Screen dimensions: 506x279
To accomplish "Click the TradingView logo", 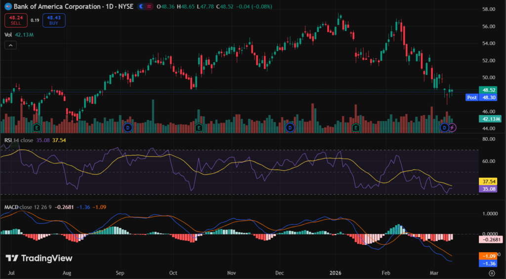I will point(39,258).
